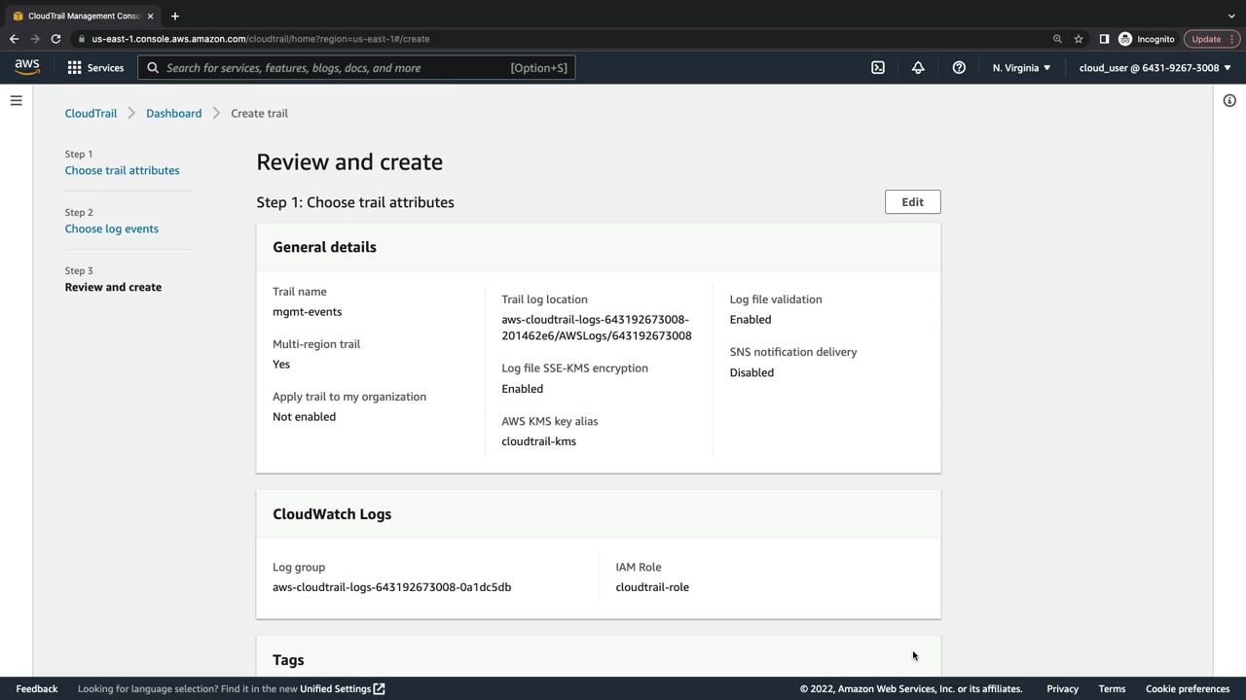Image resolution: width=1246 pixels, height=700 pixels.
Task: Go to Choose trail attributes step
Action: click(x=122, y=170)
